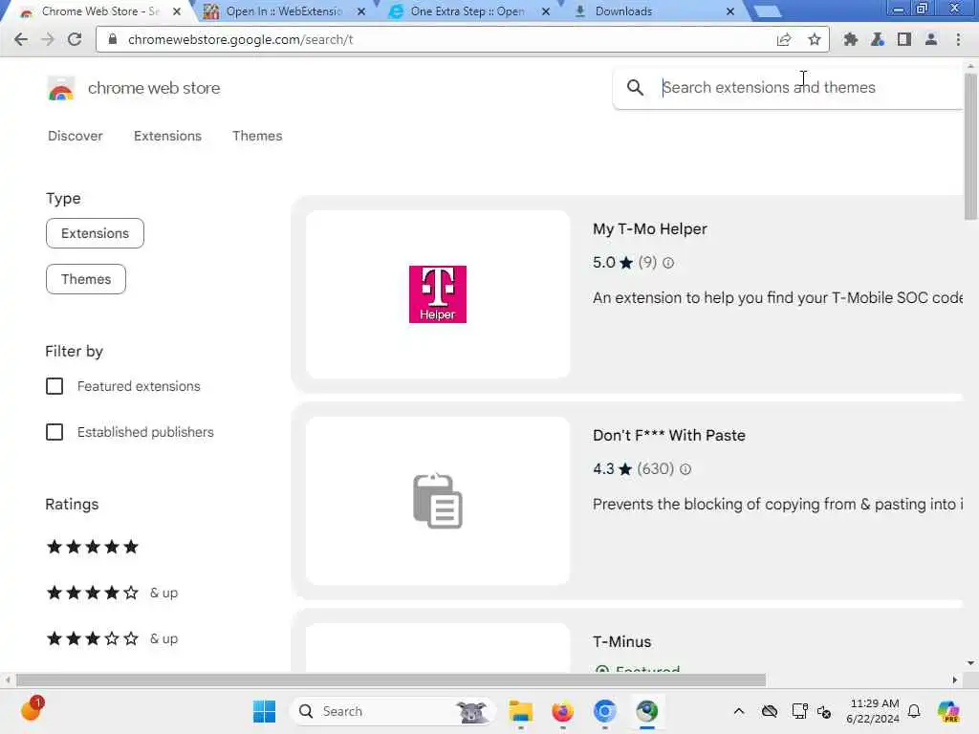Switch to Chrome Web Store browser tab
The width and height of the screenshot is (979, 734).
point(99,11)
